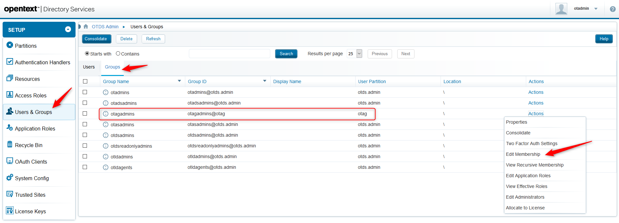This screenshot has height=223, width=619.
Task: Collapse the SETUP panel with arrow
Action: 68,30
